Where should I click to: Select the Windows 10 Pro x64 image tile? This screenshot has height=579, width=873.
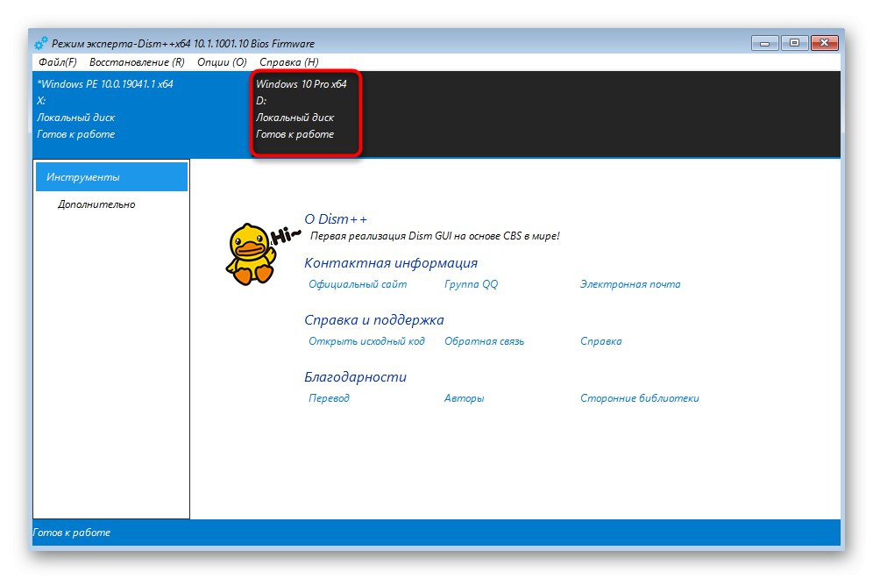306,112
